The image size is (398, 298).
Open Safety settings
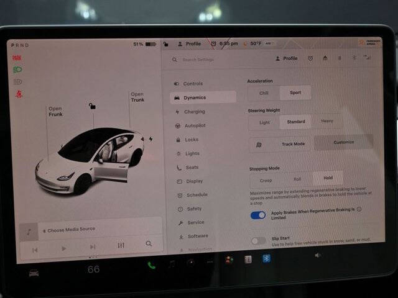click(x=190, y=209)
